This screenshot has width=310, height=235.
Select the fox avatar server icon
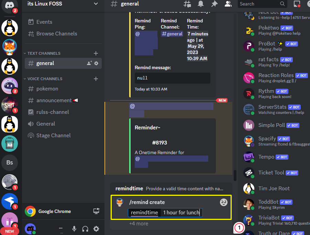10,47
